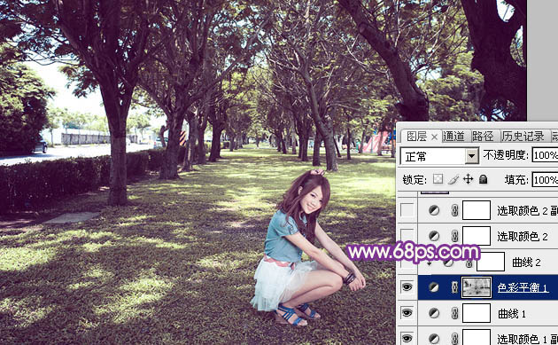Select mask thumbnail of 曲线 1 layer
The image size is (558, 345).
tap(477, 313)
